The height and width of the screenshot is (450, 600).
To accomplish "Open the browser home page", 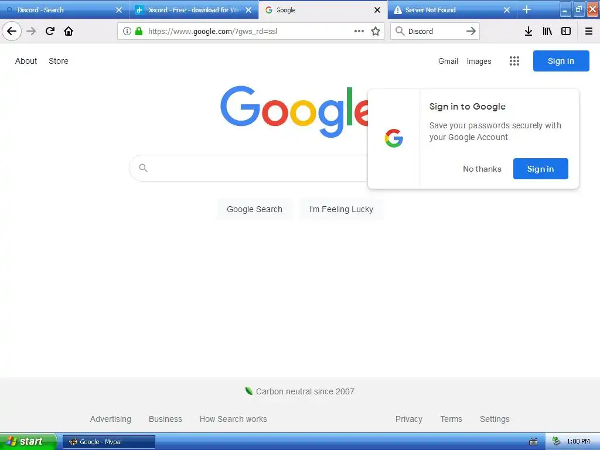I will click(69, 31).
